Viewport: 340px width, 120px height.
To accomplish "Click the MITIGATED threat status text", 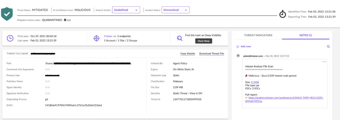I will tap(40, 10).
